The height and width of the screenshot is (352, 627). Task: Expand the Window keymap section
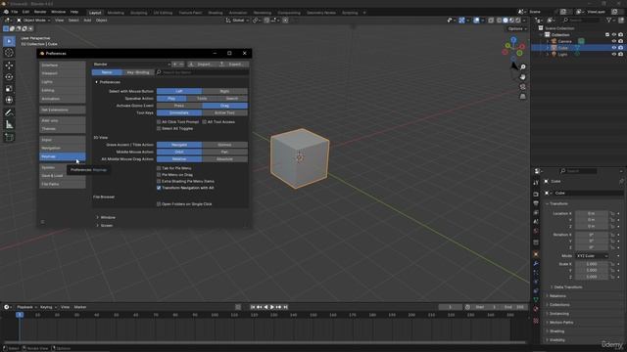click(x=98, y=217)
